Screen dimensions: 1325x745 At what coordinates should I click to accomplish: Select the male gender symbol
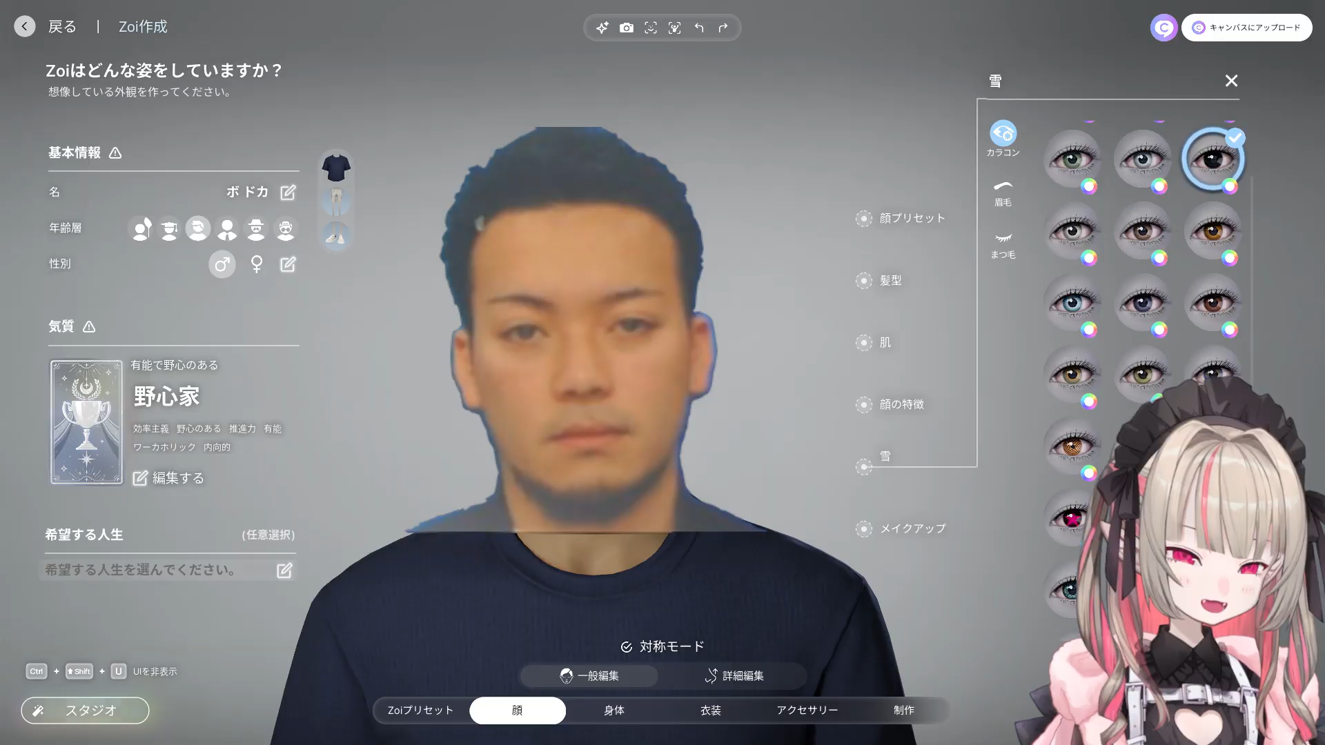click(x=222, y=264)
